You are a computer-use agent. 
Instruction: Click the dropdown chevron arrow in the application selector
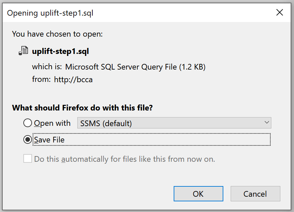click(267, 122)
